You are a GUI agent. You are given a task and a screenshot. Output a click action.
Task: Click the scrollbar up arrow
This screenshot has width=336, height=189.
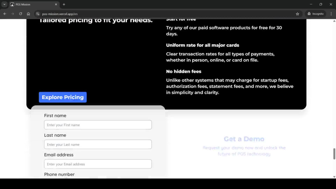tap(334, 21)
